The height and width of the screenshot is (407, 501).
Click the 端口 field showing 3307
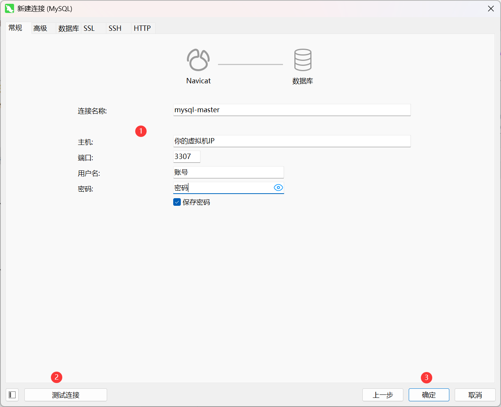pyautogui.click(x=186, y=156)
